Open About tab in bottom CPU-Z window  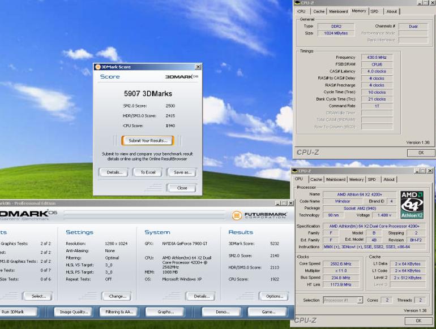coord(389,179)
